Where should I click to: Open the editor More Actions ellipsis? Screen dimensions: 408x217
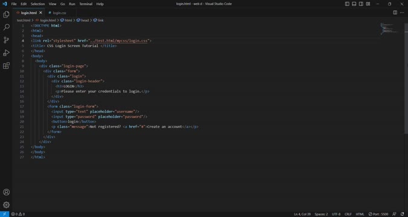click(402, 13)
